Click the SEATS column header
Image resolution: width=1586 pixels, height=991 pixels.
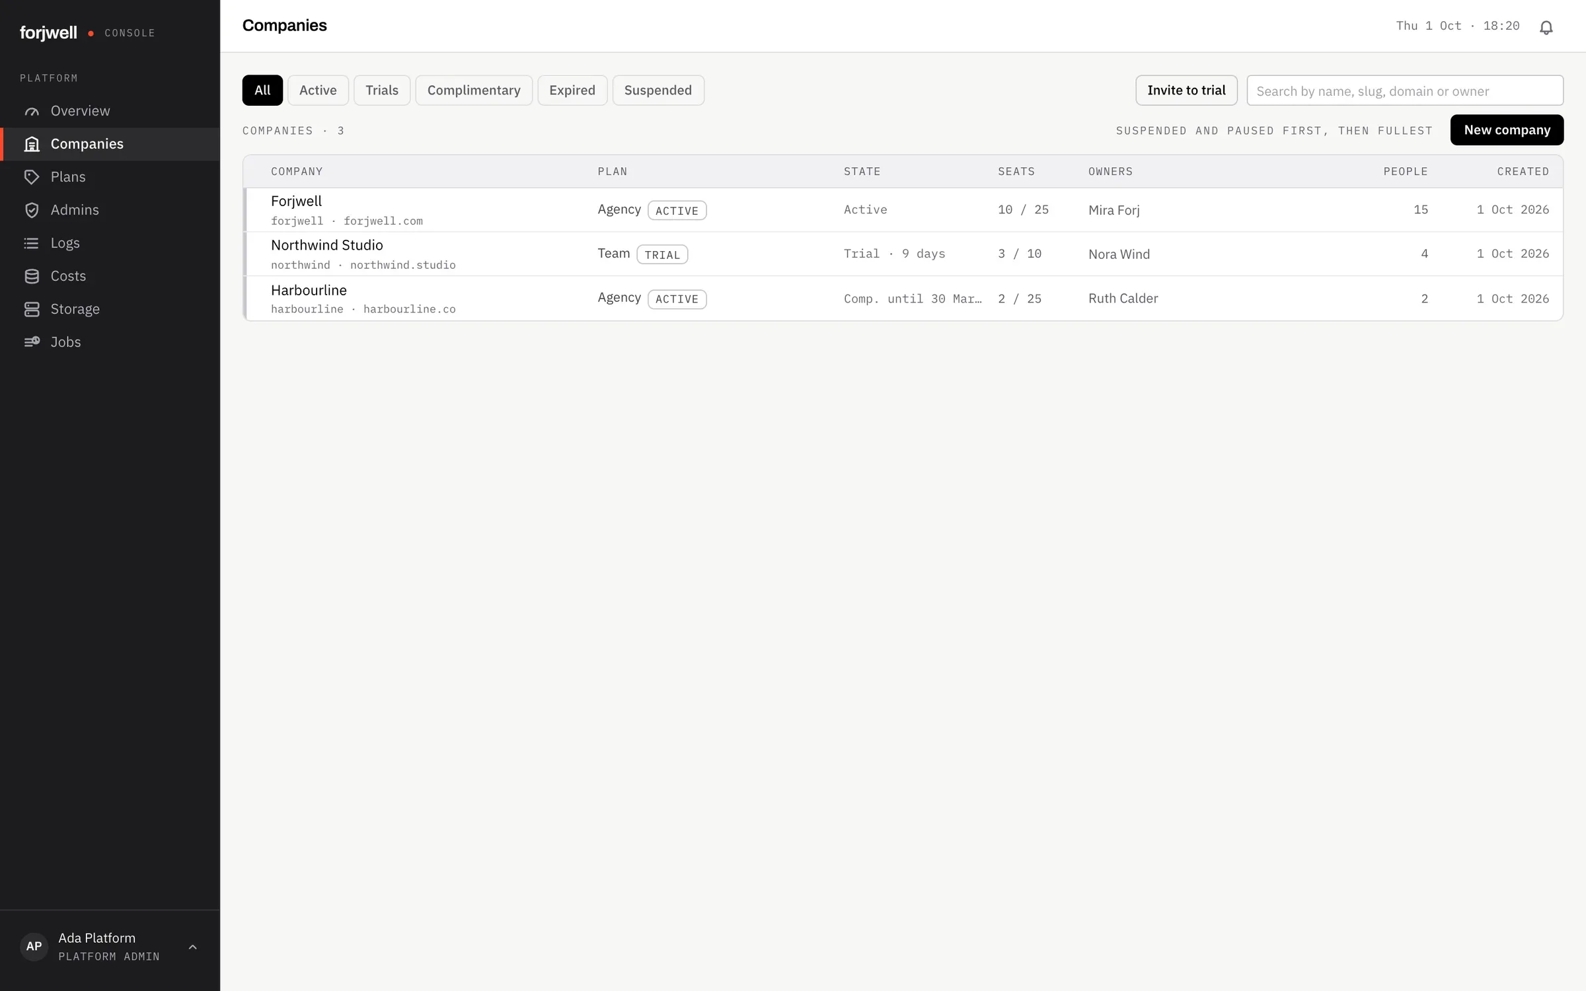pos(1016,172)
